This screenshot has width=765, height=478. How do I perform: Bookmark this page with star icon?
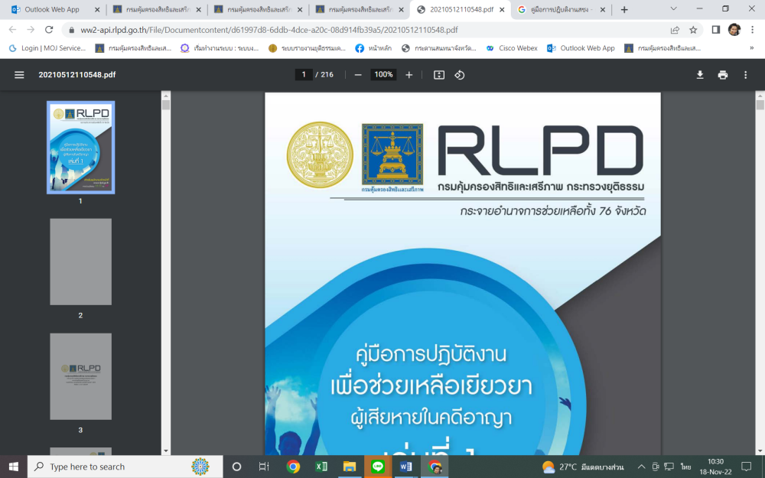[x=693, y=30]
